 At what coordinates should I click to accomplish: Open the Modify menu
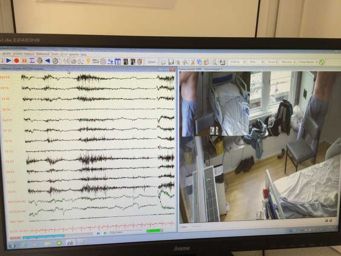pyautogui.click(x=6, y=54)
